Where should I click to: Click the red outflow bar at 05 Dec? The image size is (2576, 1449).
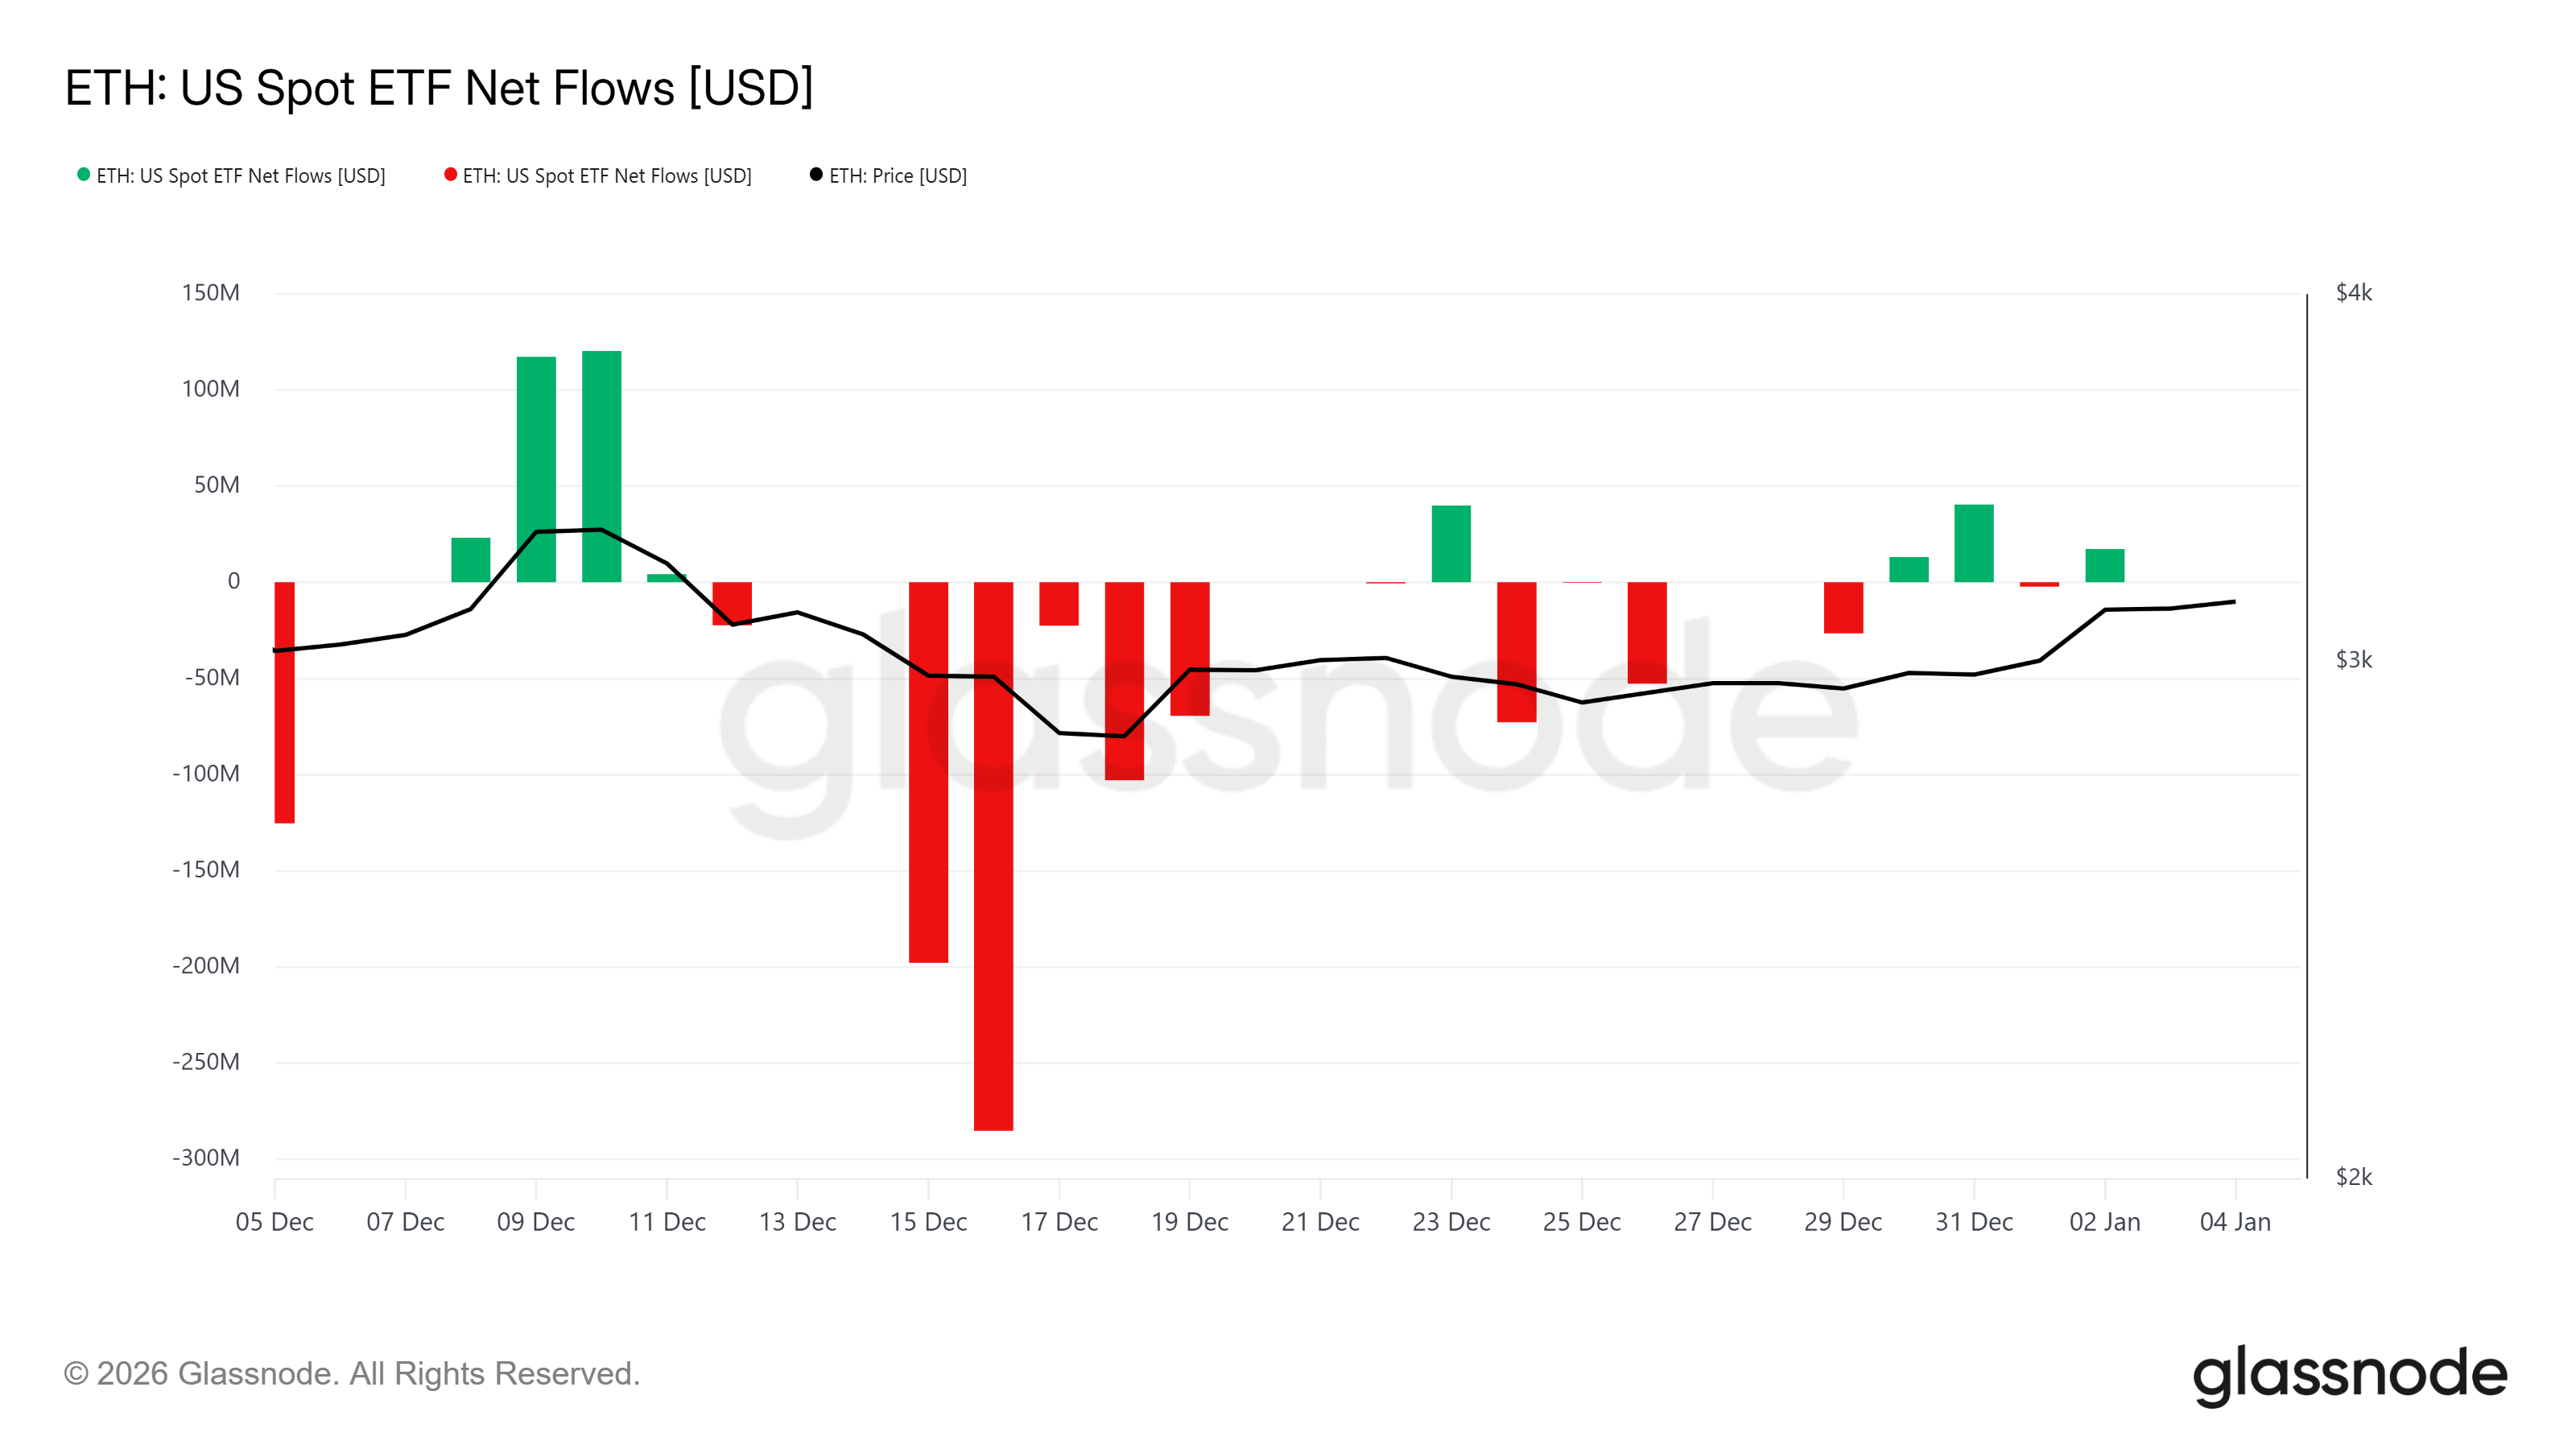point(285,702)
